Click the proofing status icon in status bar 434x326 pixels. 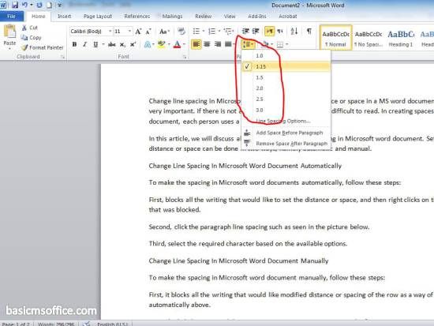click(x=87, y=324)
